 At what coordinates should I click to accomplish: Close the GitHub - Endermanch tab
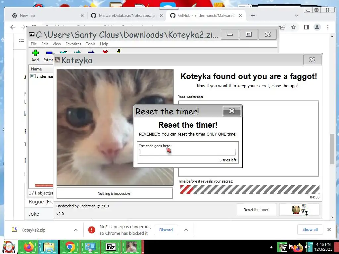click(240, 16)
